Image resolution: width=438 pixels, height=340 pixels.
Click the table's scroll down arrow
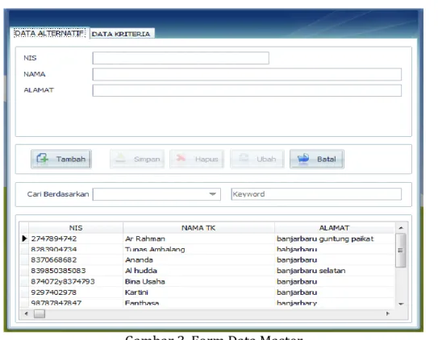coord(401,304)
